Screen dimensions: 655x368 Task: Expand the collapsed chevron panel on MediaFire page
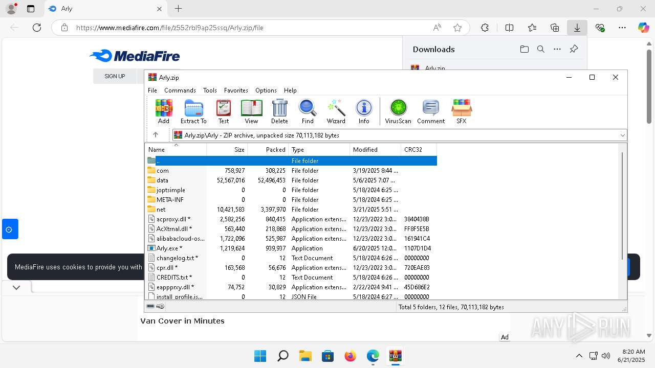16,287
